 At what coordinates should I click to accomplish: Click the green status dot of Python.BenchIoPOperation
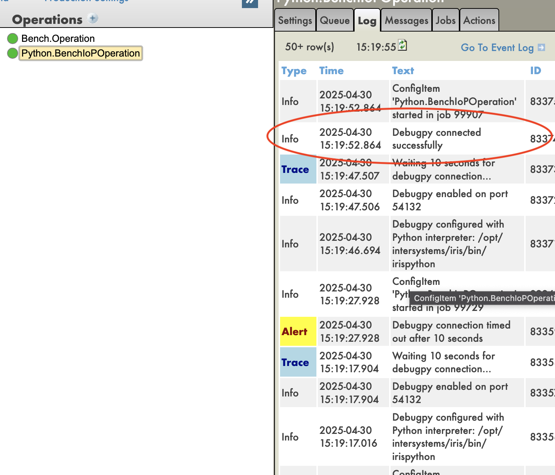coord(12,53)
